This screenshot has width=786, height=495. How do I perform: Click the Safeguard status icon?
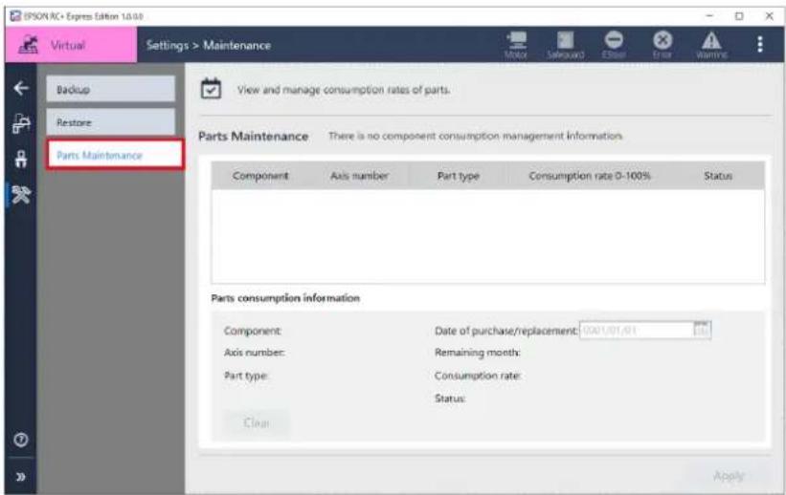click(566, 45)
